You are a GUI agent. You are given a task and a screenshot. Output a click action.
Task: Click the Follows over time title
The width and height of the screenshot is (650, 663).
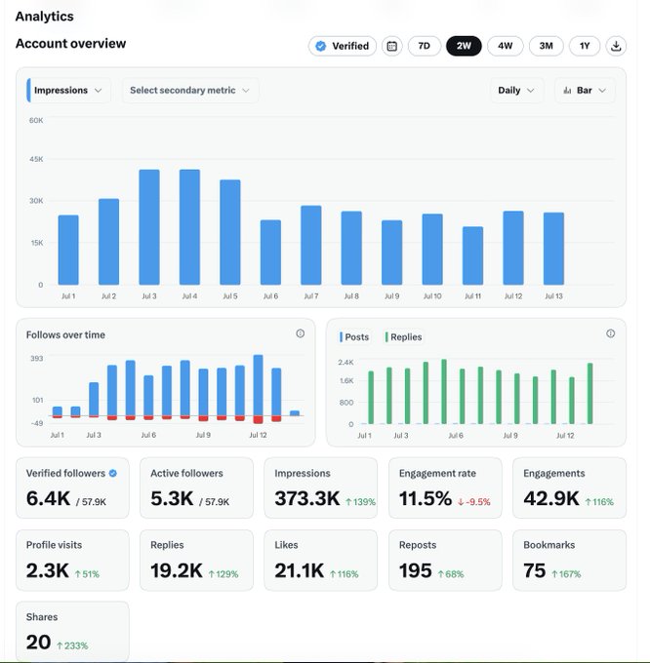click(x=65, y=334)
